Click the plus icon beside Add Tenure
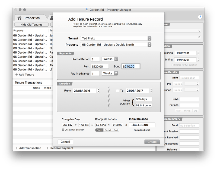This screenshot has width=217, height=169. point(17,75)
